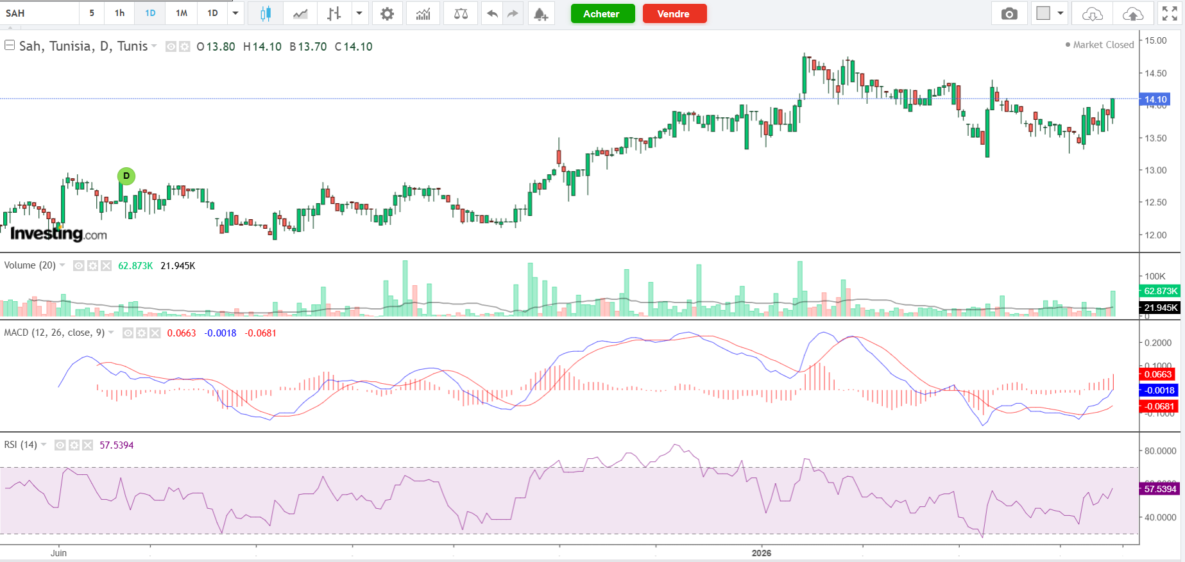Enter fullscreen chart mode

[1170, 13]
